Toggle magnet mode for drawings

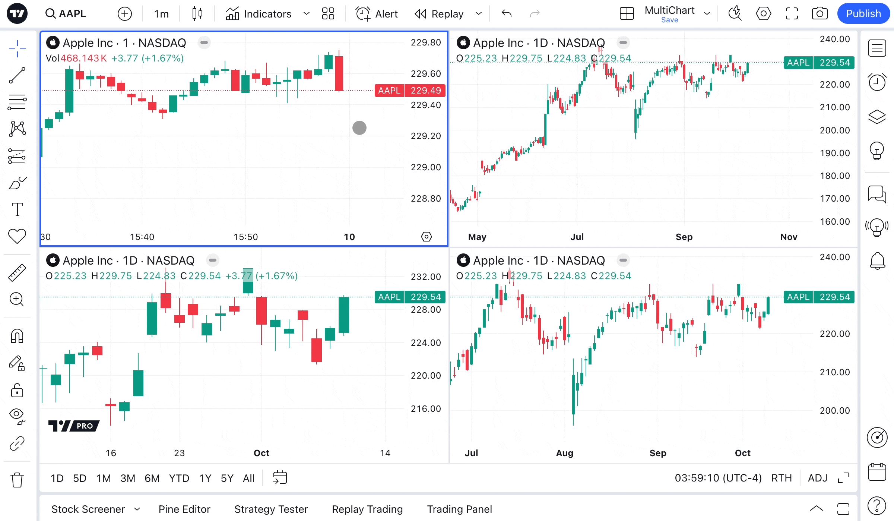(x=17, y=336)
